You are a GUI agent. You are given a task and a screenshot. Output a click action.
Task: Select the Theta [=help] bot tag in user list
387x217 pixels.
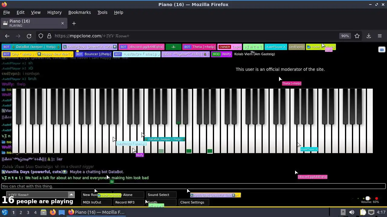199,47
